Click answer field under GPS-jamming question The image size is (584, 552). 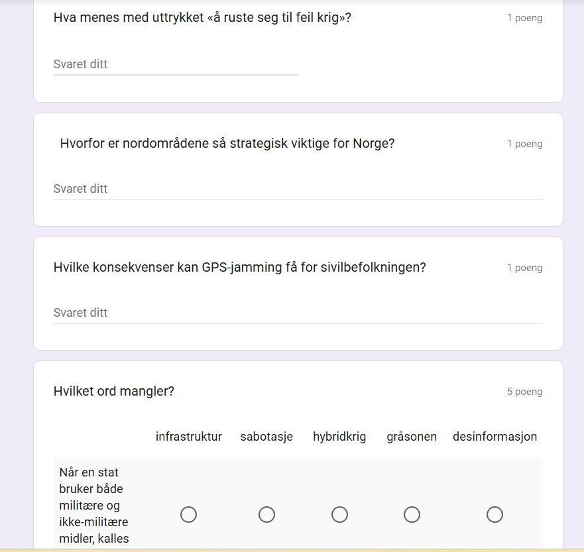tap(298, 313)
